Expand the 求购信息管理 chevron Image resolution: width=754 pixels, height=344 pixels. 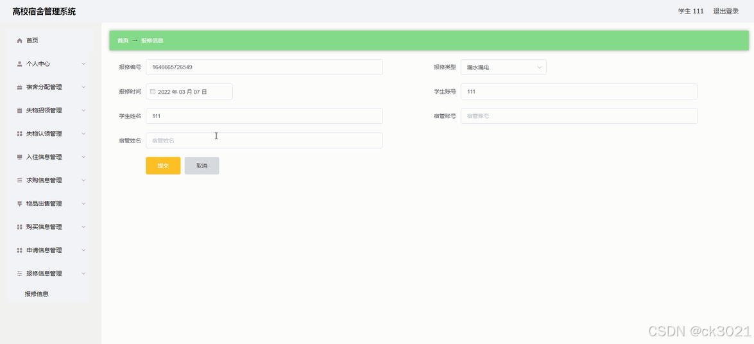83,180
